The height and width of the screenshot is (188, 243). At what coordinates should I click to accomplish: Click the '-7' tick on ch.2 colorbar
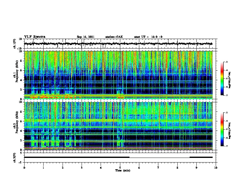tap(226, 146)
